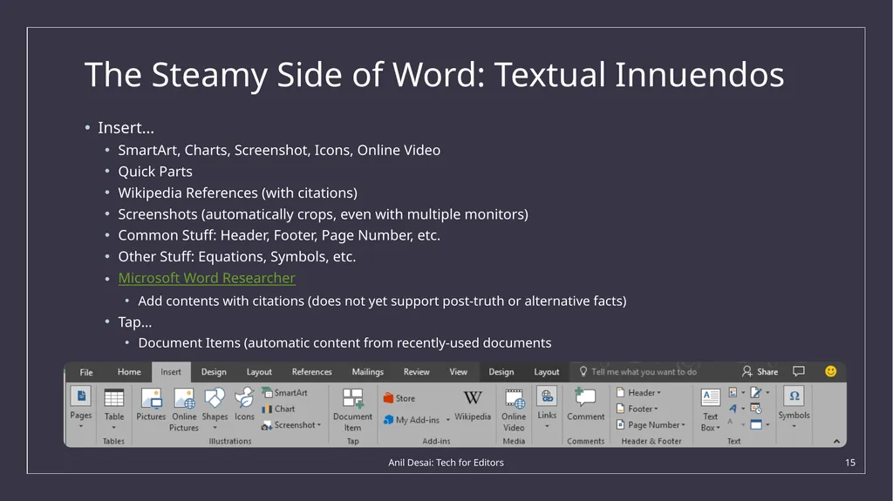Click the yellow smiley feedback icon

click(x=830, y=371)
